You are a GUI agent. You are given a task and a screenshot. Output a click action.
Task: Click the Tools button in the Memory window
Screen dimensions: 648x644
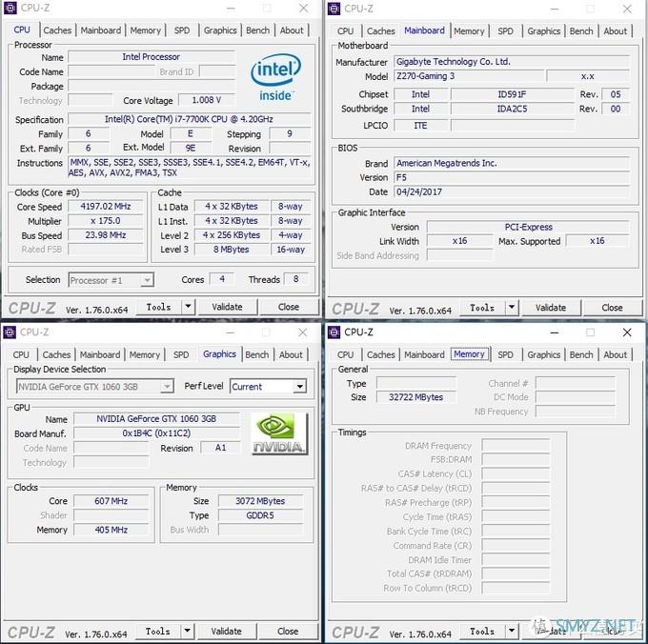pos(482,631)
